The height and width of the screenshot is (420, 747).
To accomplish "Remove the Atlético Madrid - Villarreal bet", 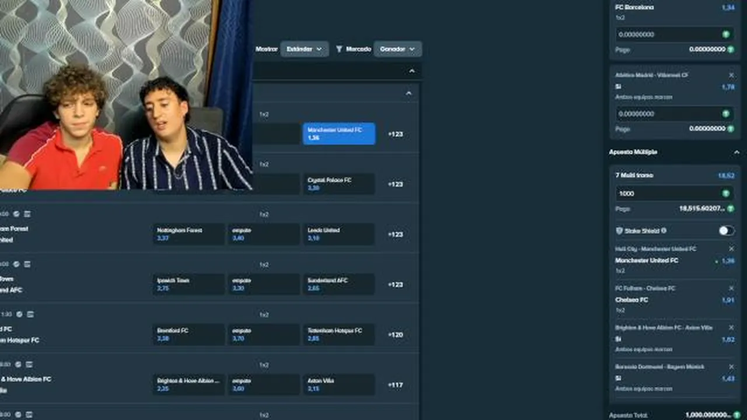I will (x=731, y=75).
